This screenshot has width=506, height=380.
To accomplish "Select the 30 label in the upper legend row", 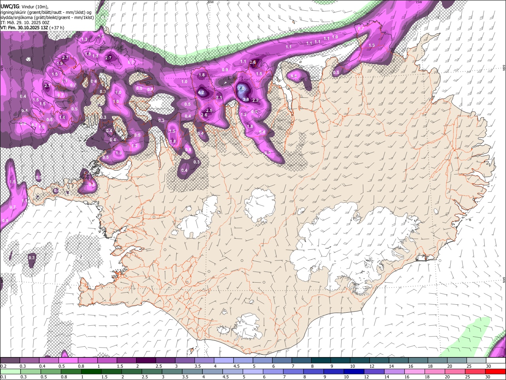I will [489, 366].
